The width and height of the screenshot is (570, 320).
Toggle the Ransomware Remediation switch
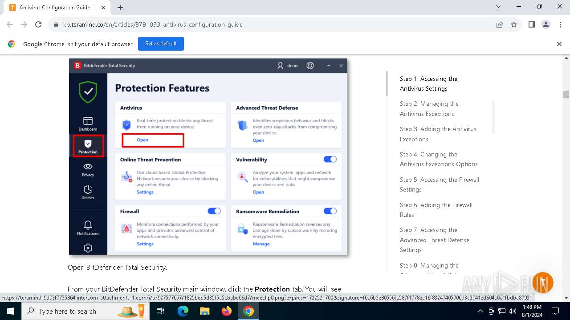pos(330,211)
